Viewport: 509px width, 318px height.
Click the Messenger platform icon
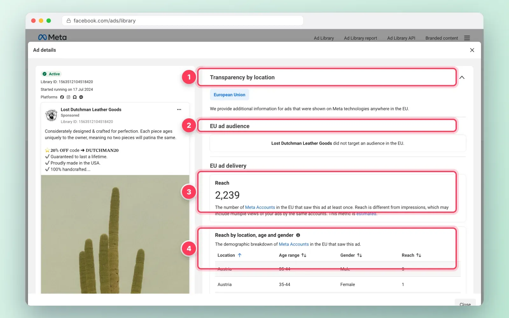coord(81,97)
